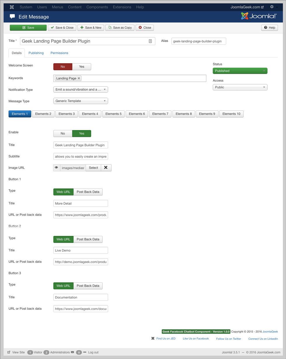The height and width of the screenshot is (359, 286).
Task: Clear the Image URL with the X icon
Action: pos(106,168)
